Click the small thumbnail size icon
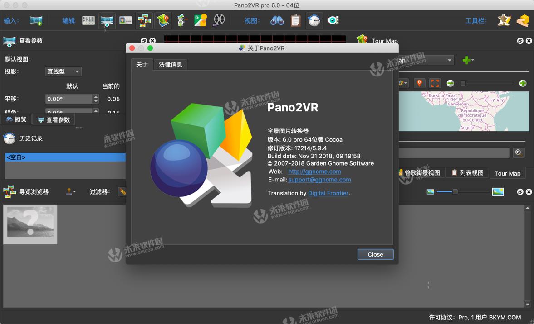This screenshot has height=324, width=534. (431, 192)
